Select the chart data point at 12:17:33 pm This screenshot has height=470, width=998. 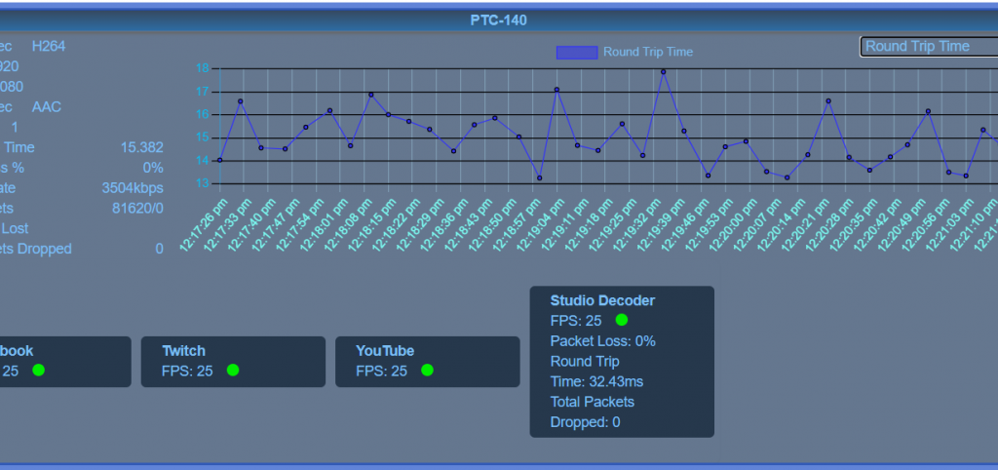240,101
